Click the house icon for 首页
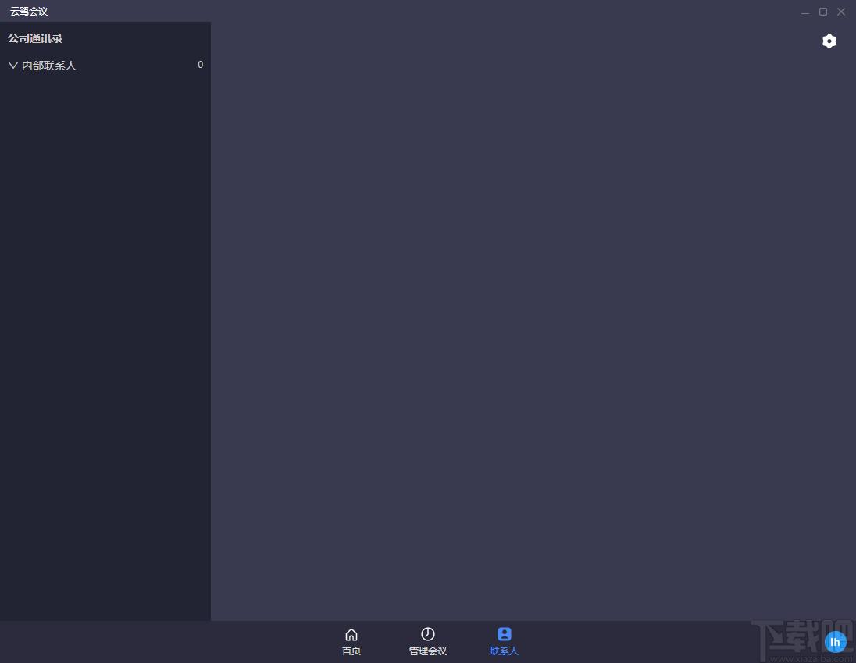This screenshot has width=856, height=663. click(x=351, y=634)
